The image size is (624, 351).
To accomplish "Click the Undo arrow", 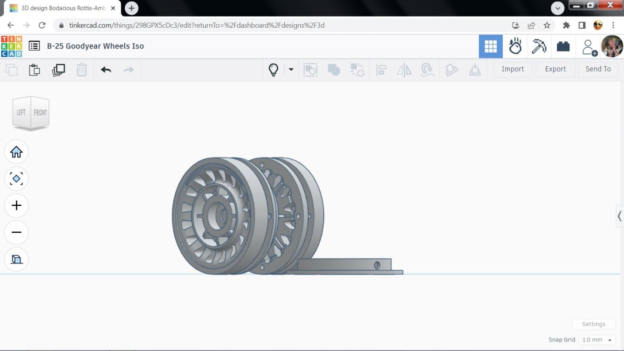I will pos(106,70).
